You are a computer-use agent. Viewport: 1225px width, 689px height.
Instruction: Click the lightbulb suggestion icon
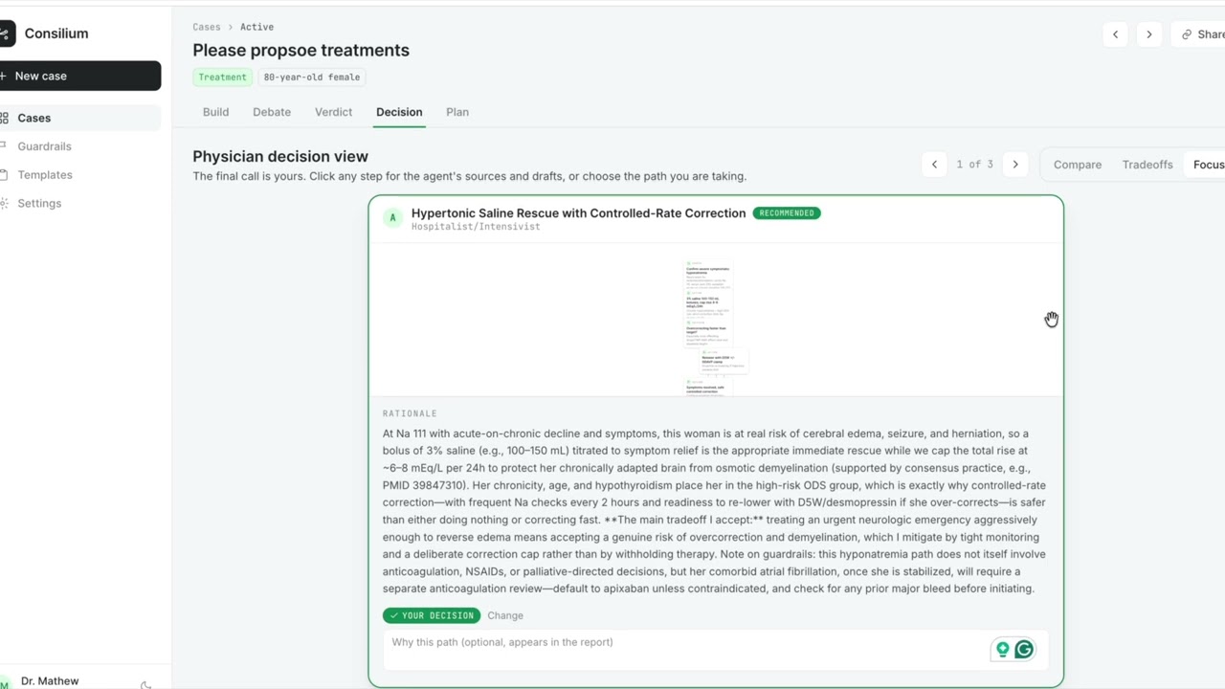click(1002, 650)
